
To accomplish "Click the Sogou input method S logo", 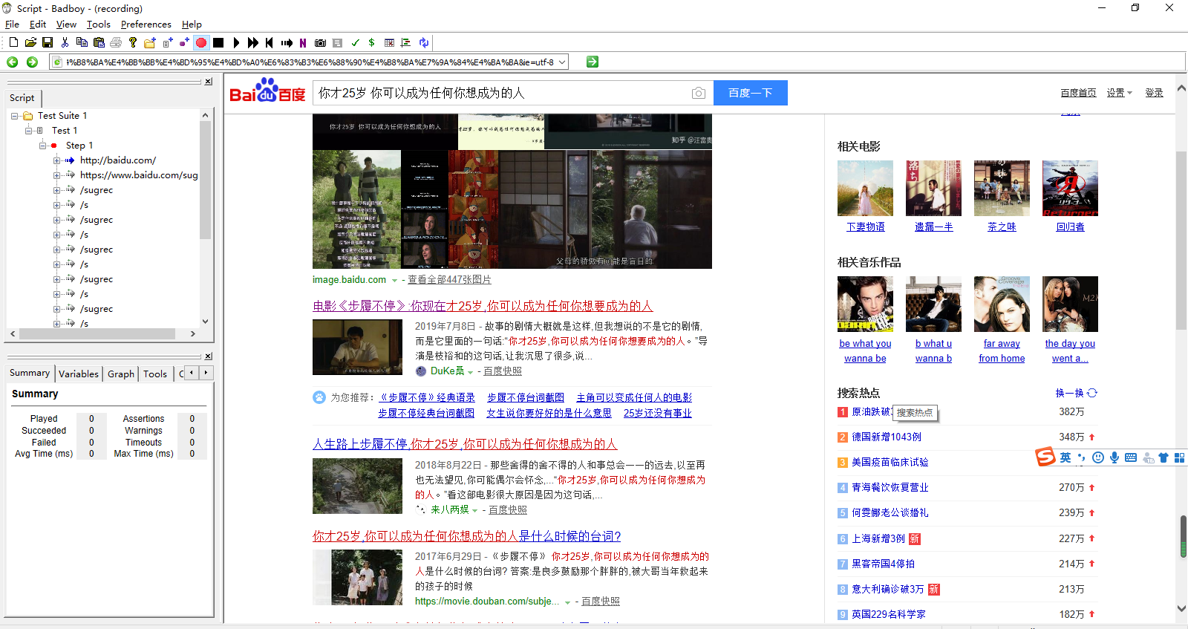I will 1045,457.
